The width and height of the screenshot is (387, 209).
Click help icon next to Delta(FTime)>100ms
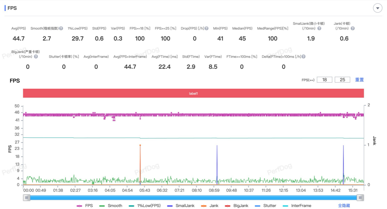[303, 57]
